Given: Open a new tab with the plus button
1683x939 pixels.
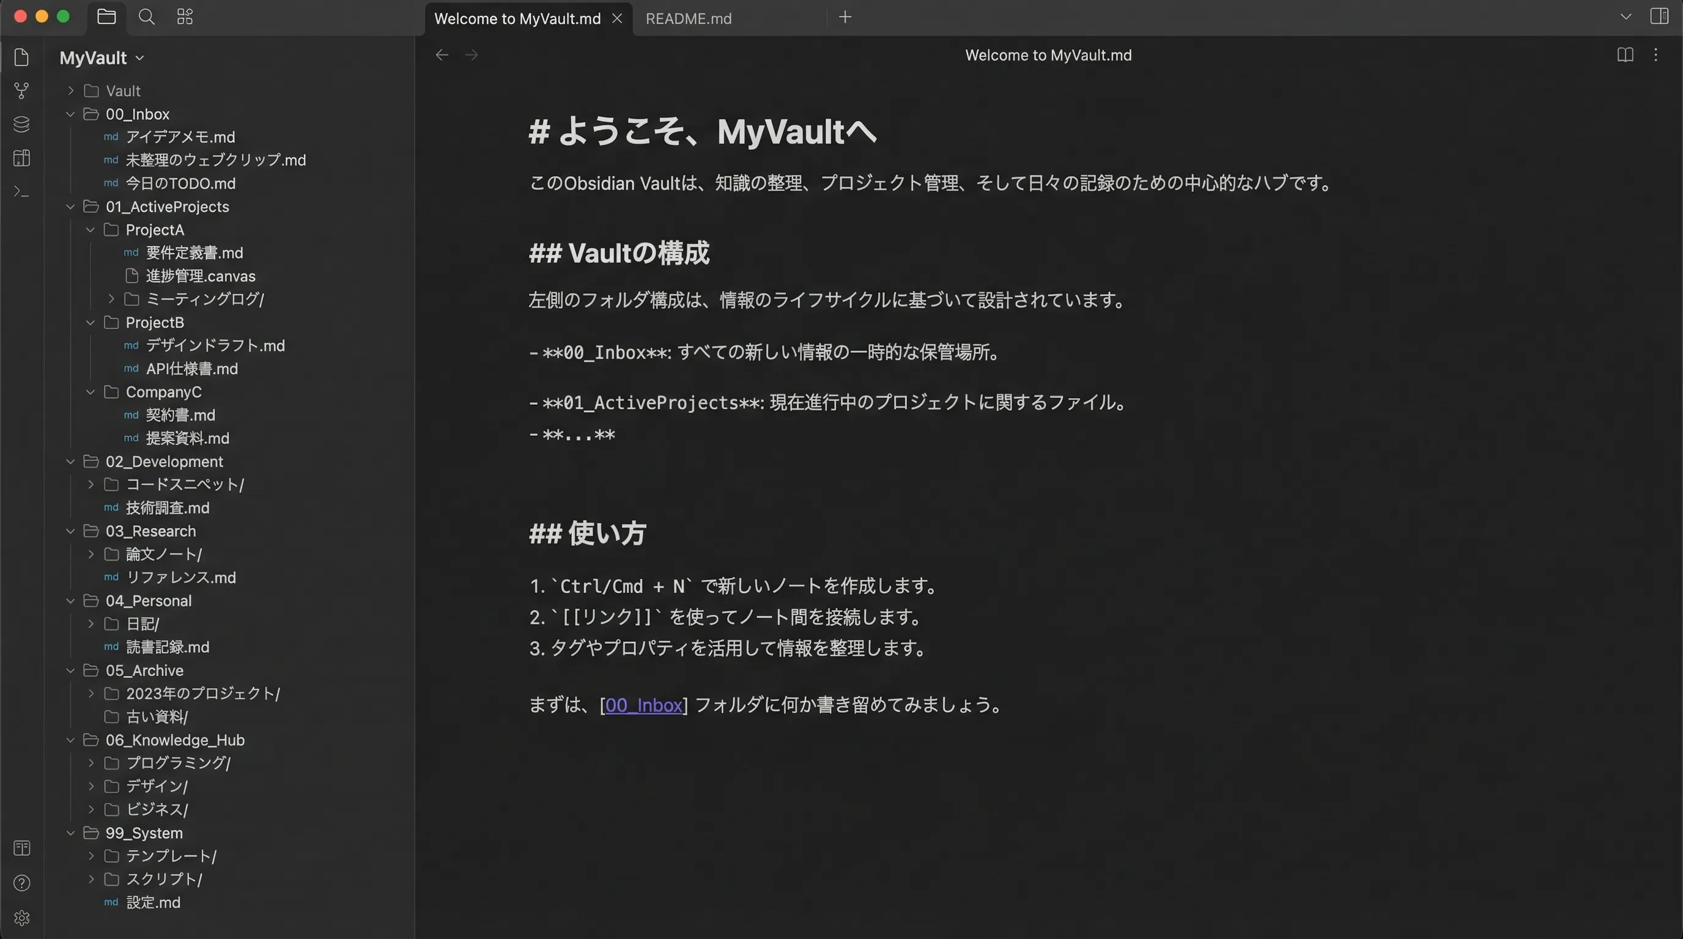Looking at the screenshot, I should click(x=844, y=17).
